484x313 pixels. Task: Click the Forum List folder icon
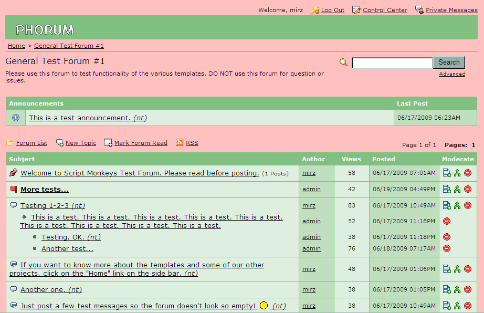[10, 143]
